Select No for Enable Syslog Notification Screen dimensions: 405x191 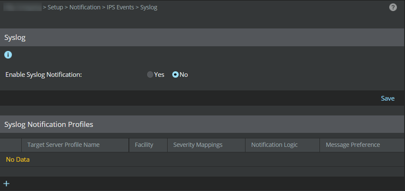[175, 75]
